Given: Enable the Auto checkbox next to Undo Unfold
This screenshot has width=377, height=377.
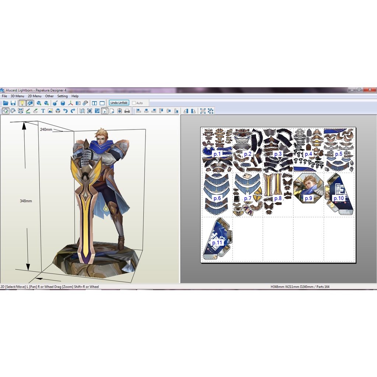Looking at the screenshot, I should pos(135,103).
